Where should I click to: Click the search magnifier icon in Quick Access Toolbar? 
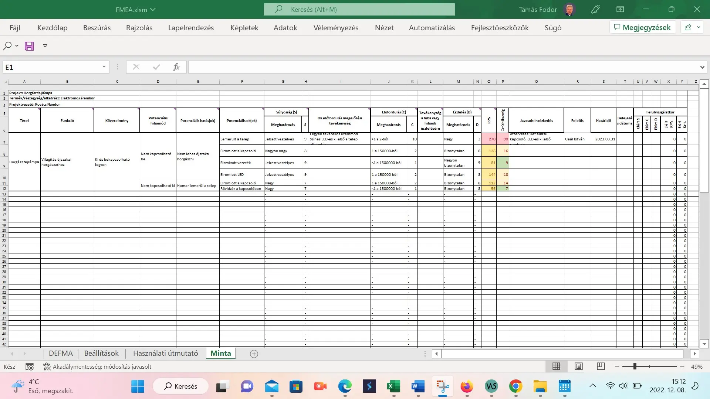coord(7,45)
